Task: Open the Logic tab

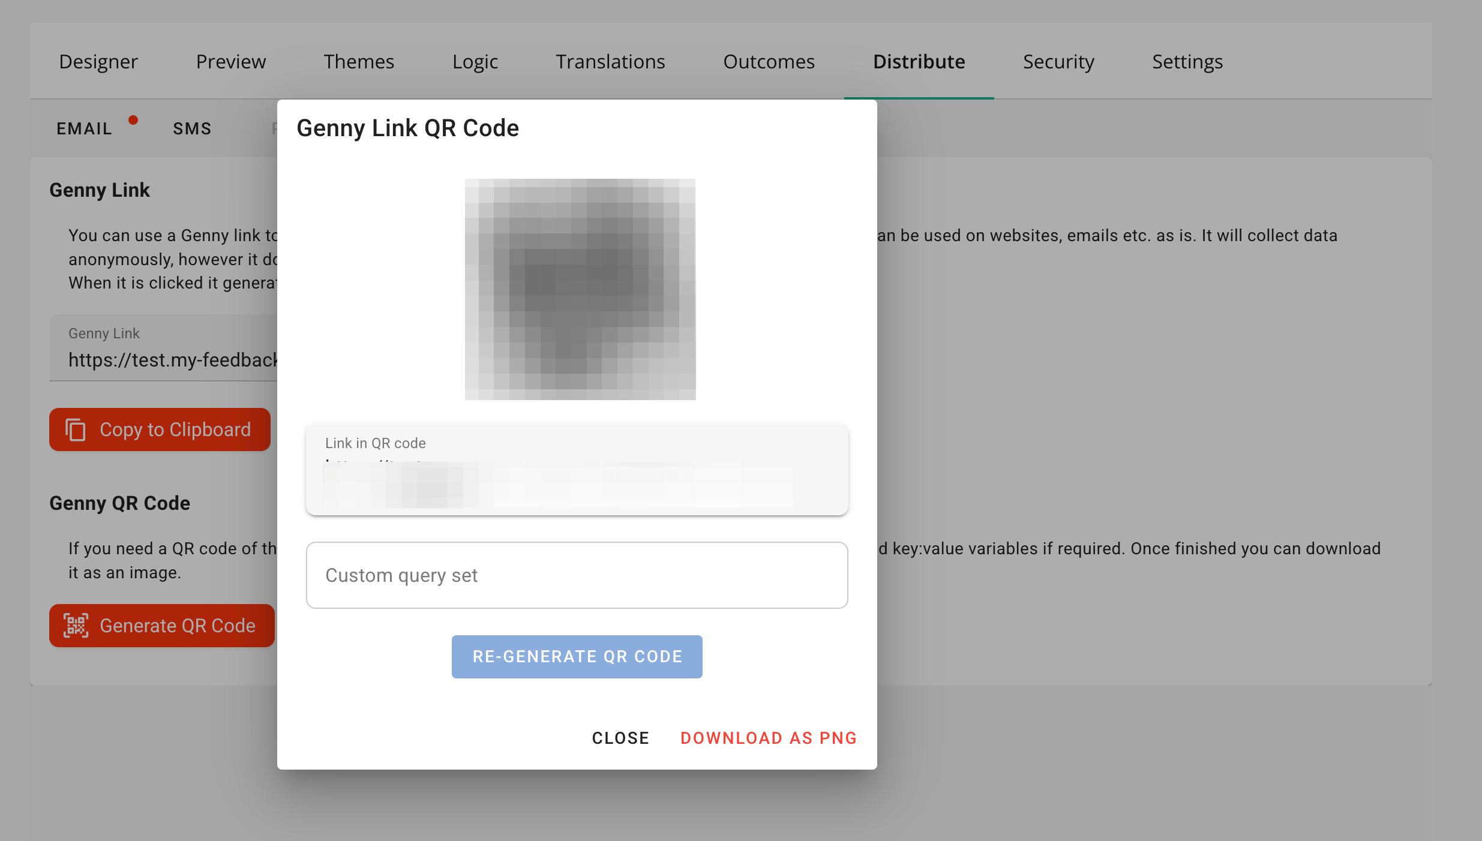Action: click(475, 62)
